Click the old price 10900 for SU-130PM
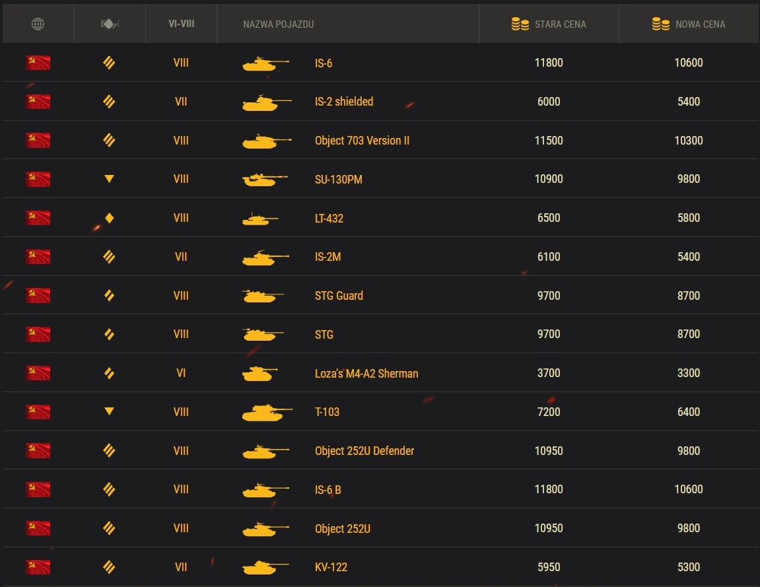The image size is (760, 587). [x=549, y=179]
